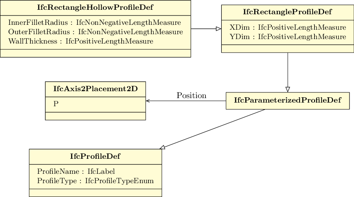Screen dimensions: 354x197
Task: Select the OuterFilletRadius attribute line
Action: [95, 31]
